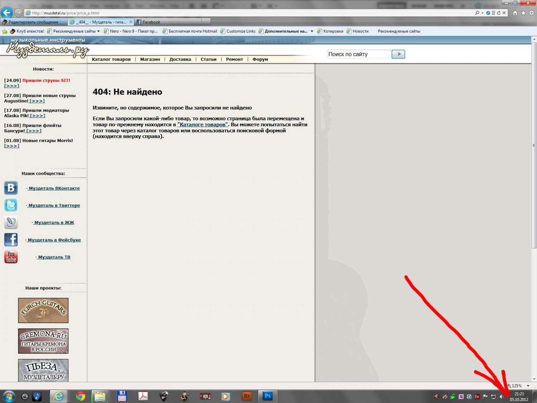Open the Windows Start menu orb

9,396
